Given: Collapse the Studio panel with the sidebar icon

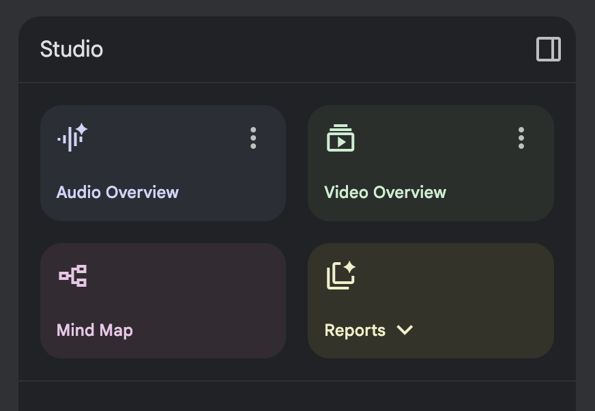Looking at the screenshot, I should point(549,49).
